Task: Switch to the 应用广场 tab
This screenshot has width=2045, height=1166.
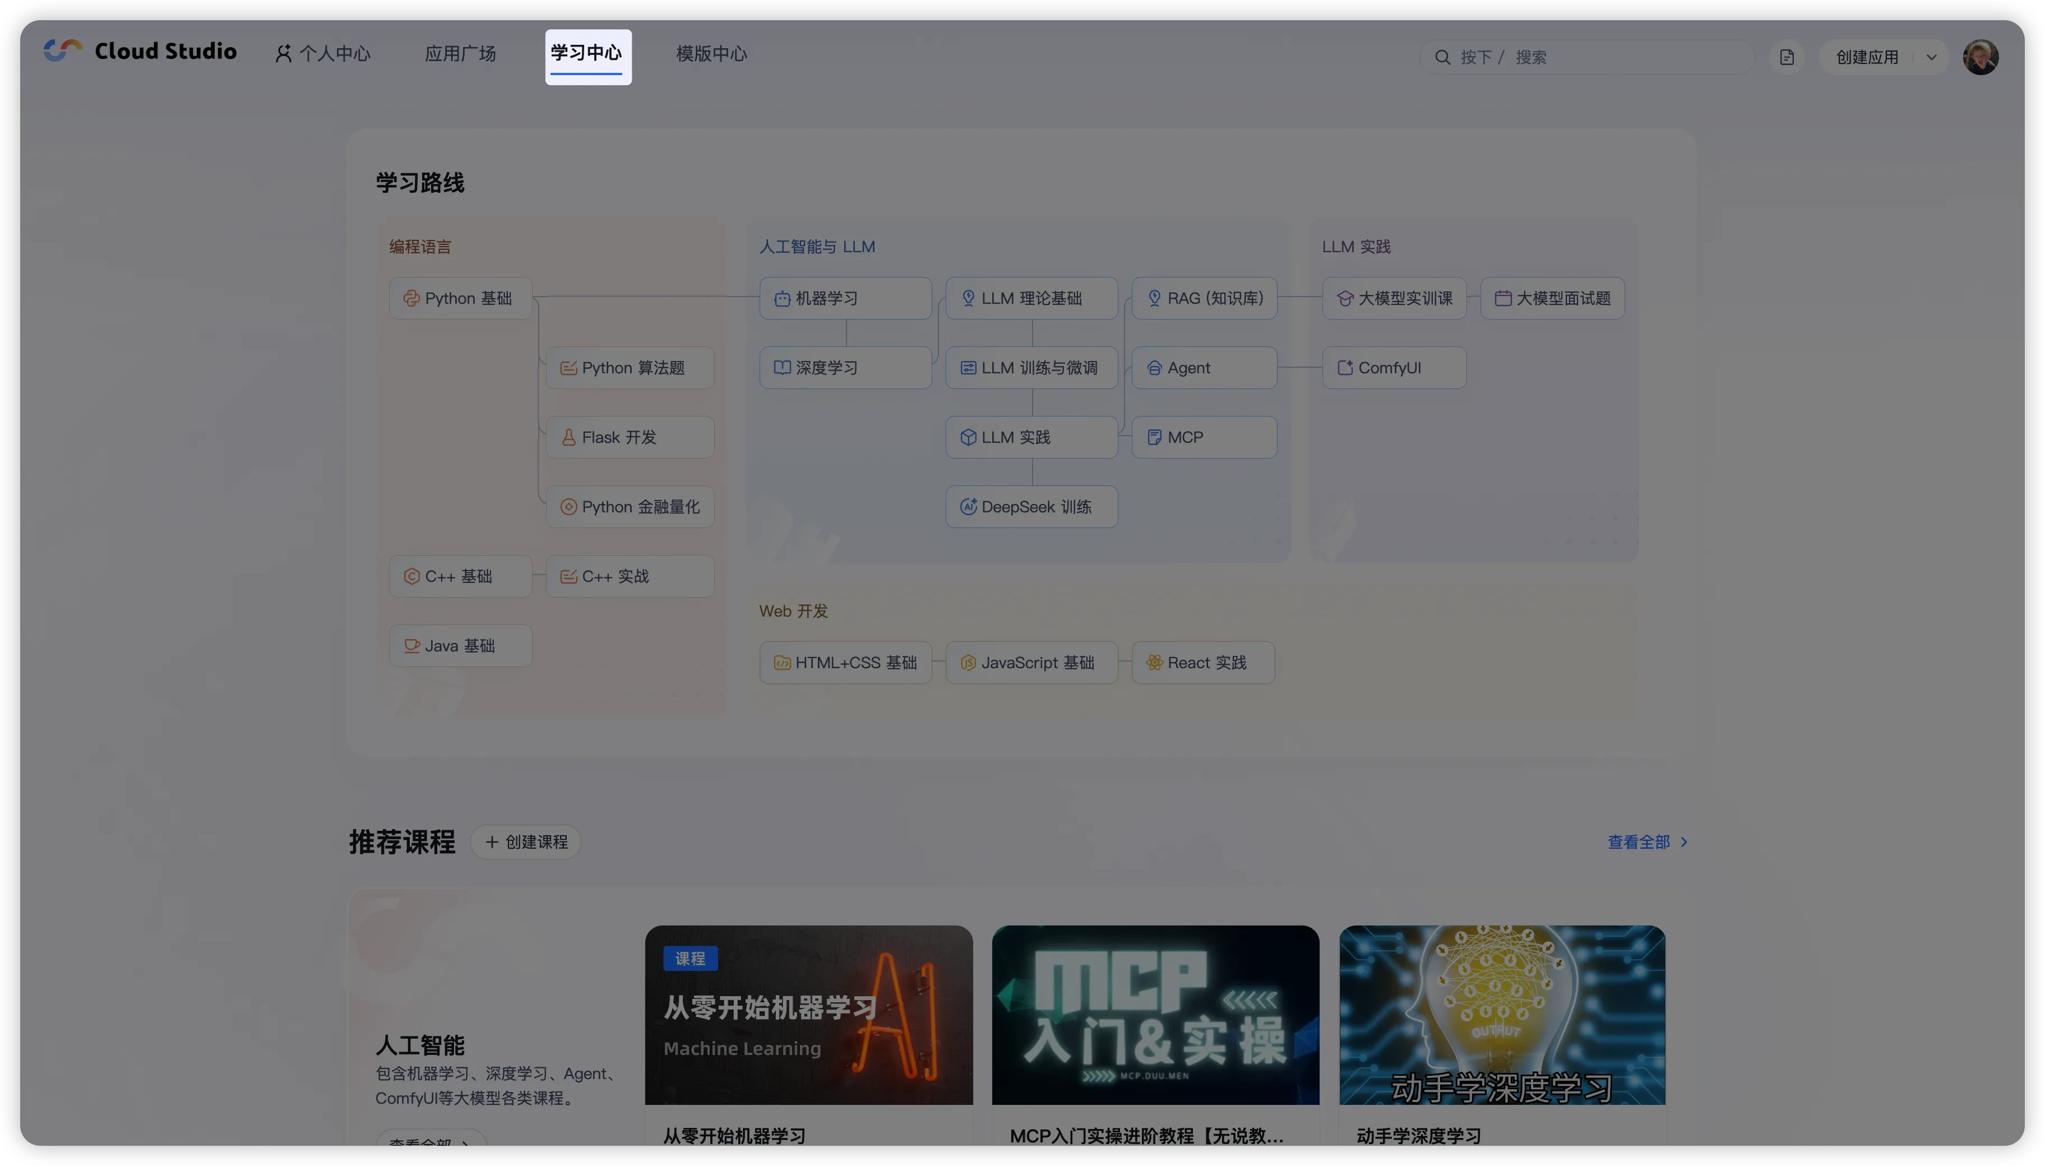Action: point(460,54)
